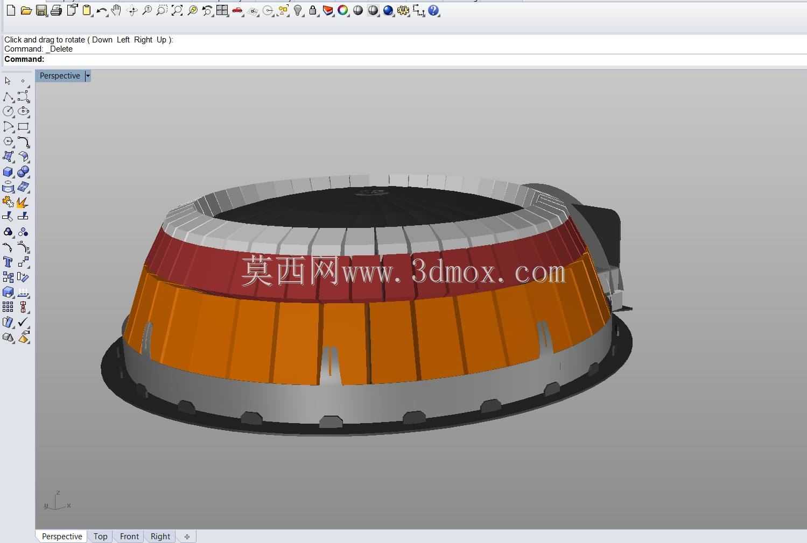Choose the Zoom Dynamic magnifier
The width and height of the screenshot is (807, 543).
coord(147,10)
